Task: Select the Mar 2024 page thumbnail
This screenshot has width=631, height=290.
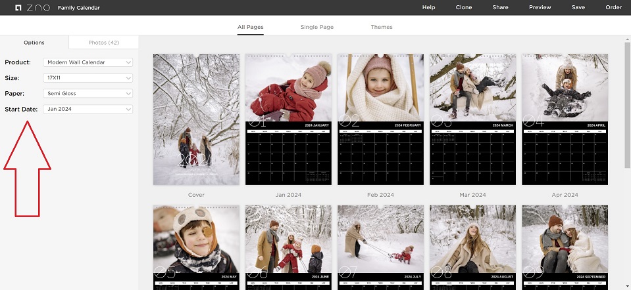Action: pos(473,119)
